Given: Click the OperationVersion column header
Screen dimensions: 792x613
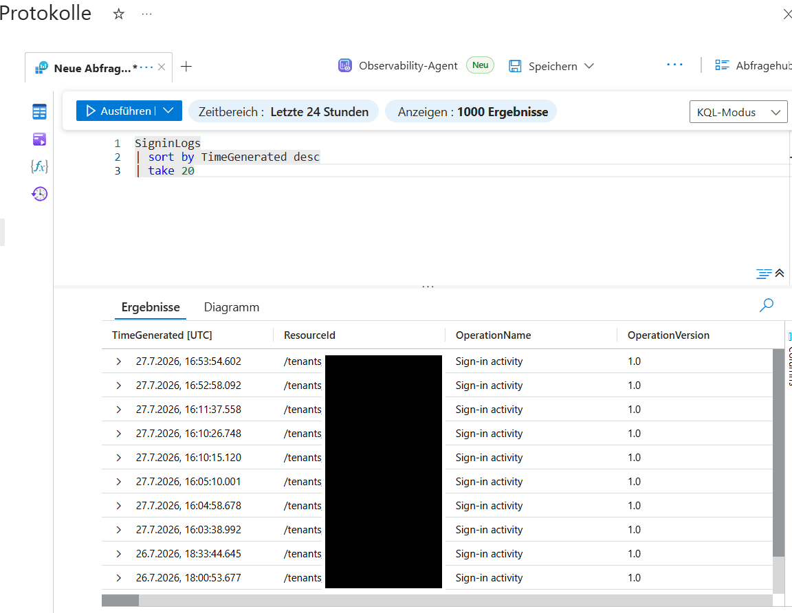Looking at the screenshot, I should click(x=668, y=335).
